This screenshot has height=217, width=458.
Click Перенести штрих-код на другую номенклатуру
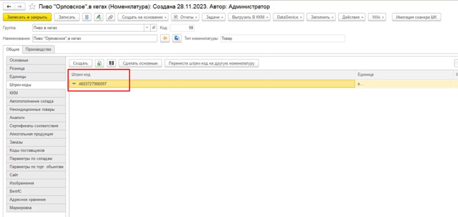tap(212, 63)
